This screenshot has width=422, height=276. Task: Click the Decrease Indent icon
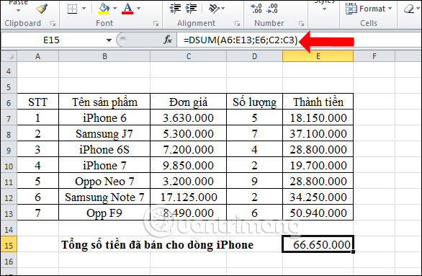(175, 9)
